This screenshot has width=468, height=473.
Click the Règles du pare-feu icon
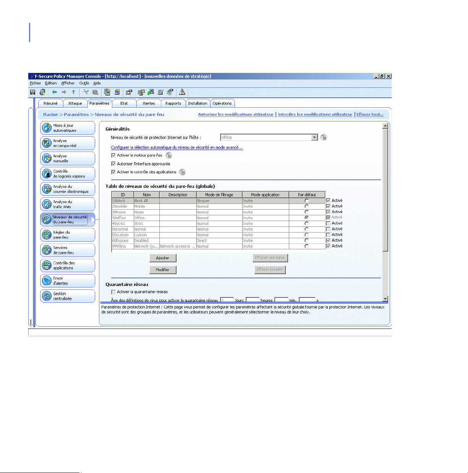47,235
